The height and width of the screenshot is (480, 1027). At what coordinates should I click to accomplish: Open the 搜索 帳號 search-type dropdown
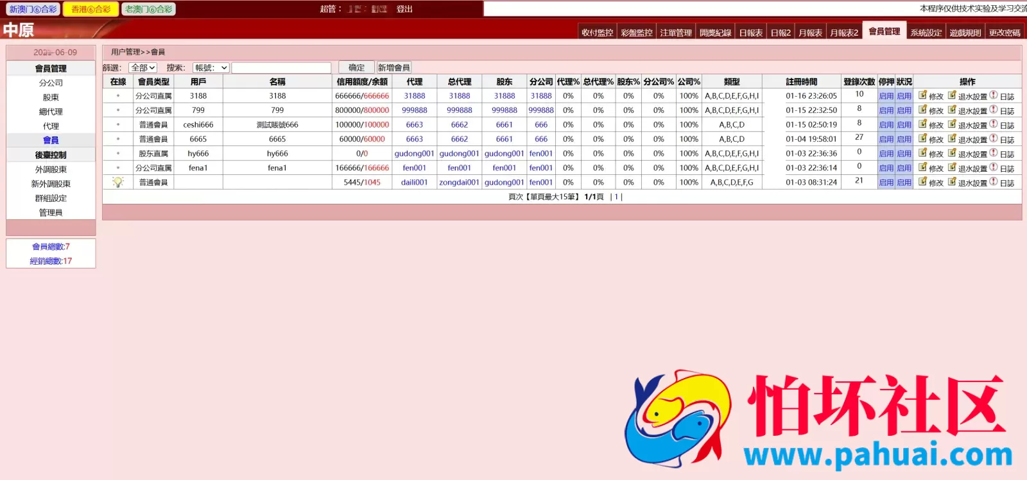coord(211,67)
